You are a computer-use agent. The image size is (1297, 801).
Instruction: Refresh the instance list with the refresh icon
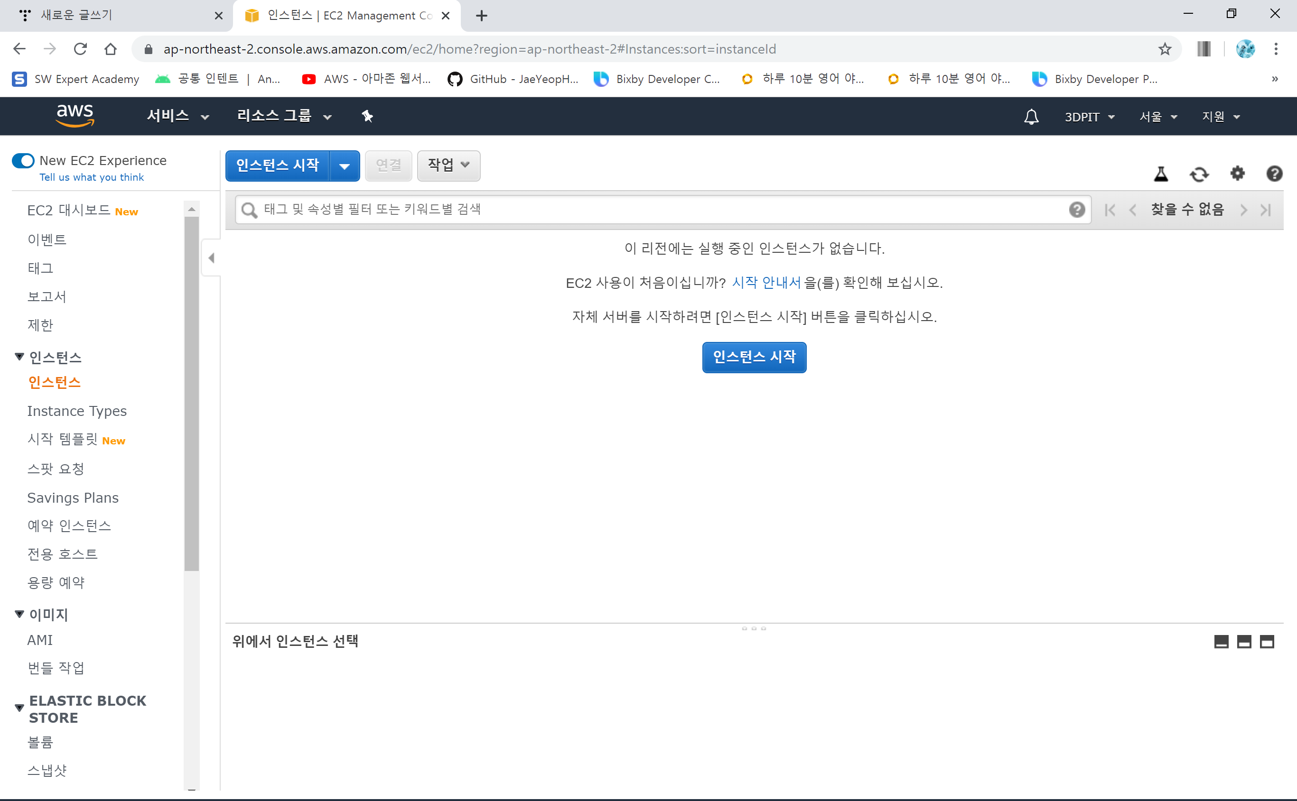[1199, 174]
